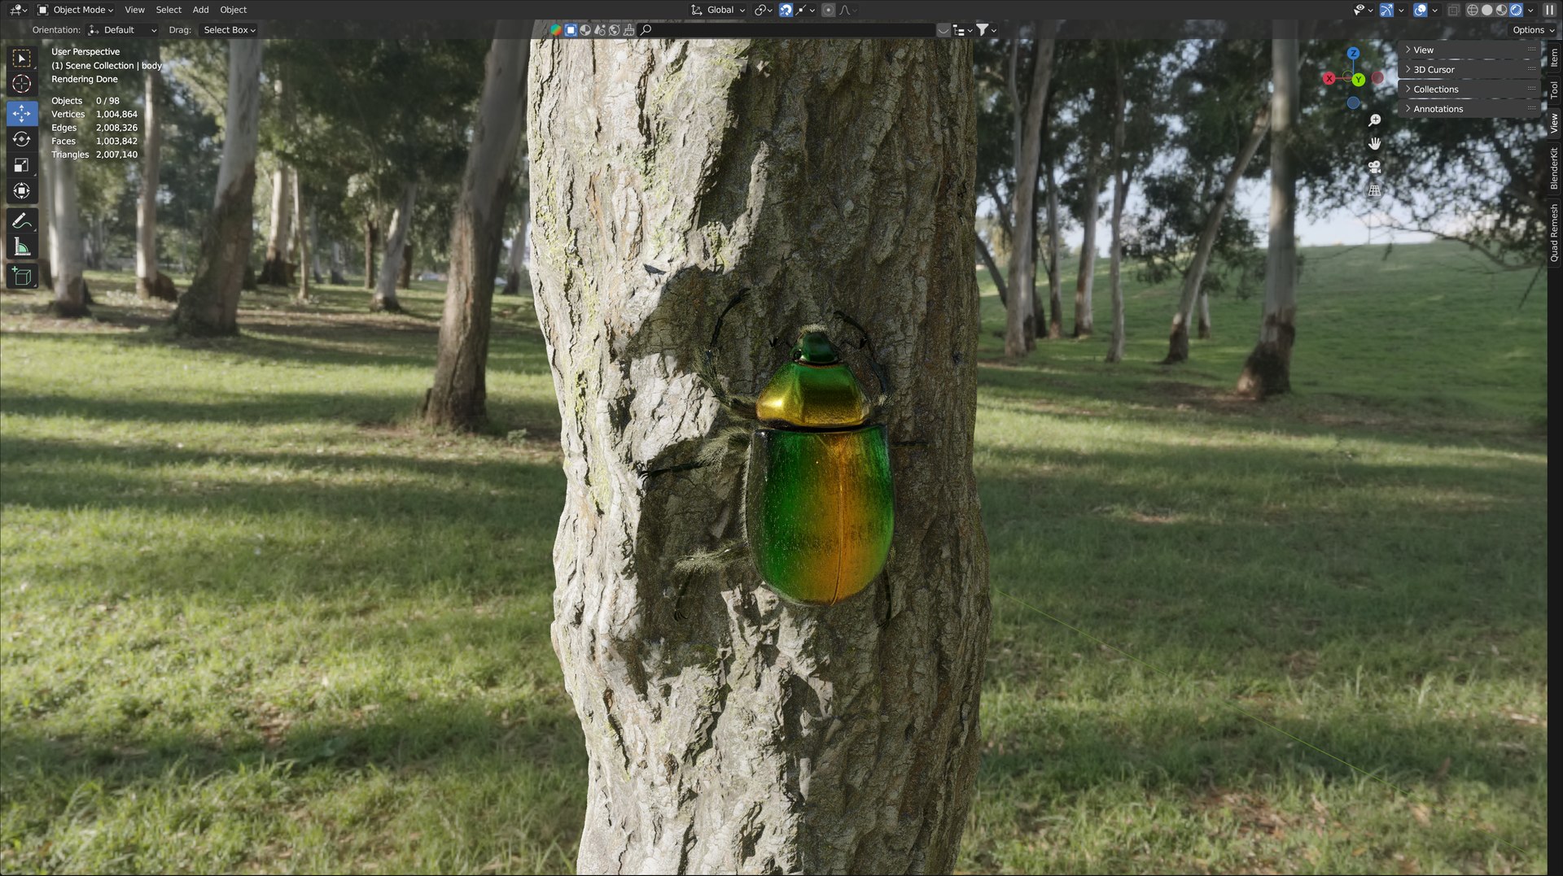Open the Options dropdown
Image resolution: width=1563 pixels, height=876 pixels.
[1534, 30]
